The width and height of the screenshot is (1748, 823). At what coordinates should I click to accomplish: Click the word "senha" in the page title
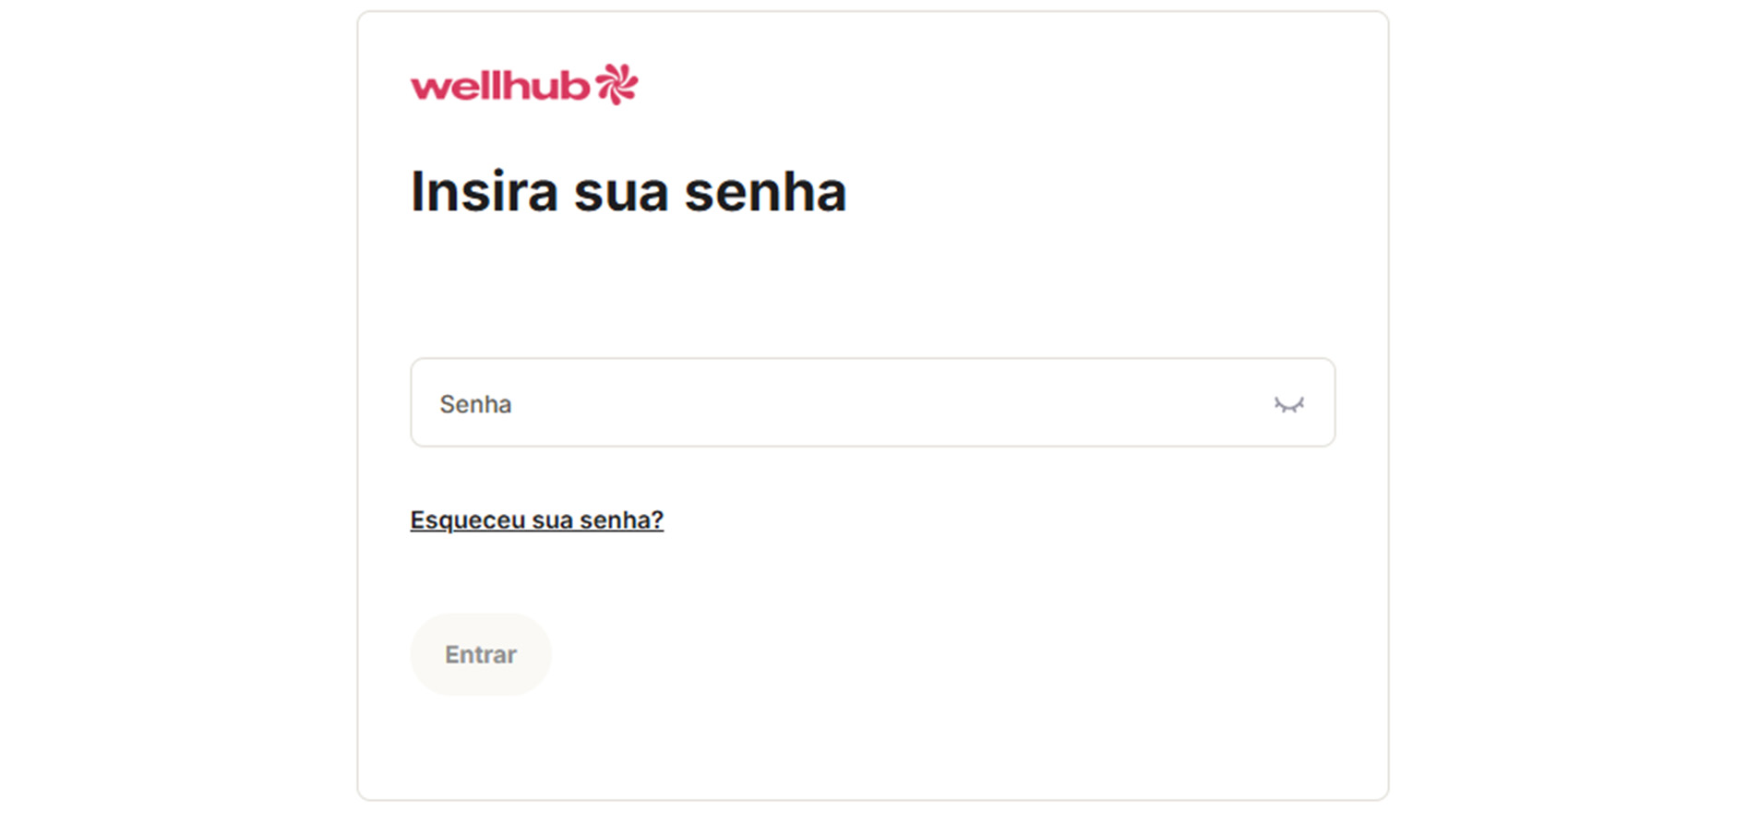765,192
